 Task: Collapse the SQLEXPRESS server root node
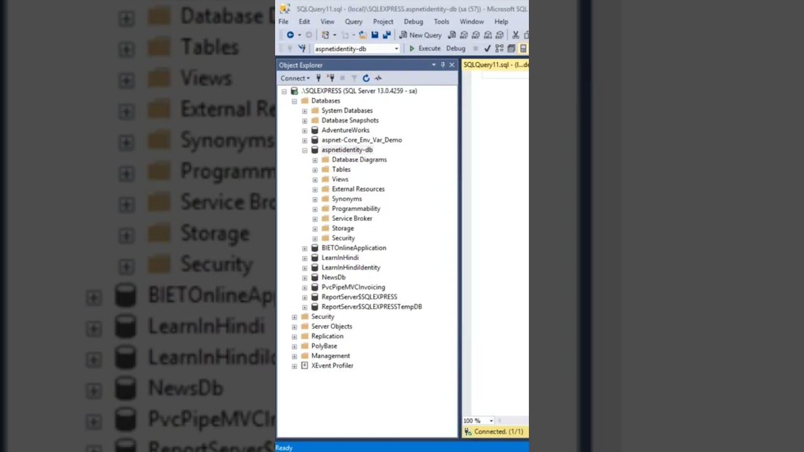pyautogui.click(x=284, y=91)
